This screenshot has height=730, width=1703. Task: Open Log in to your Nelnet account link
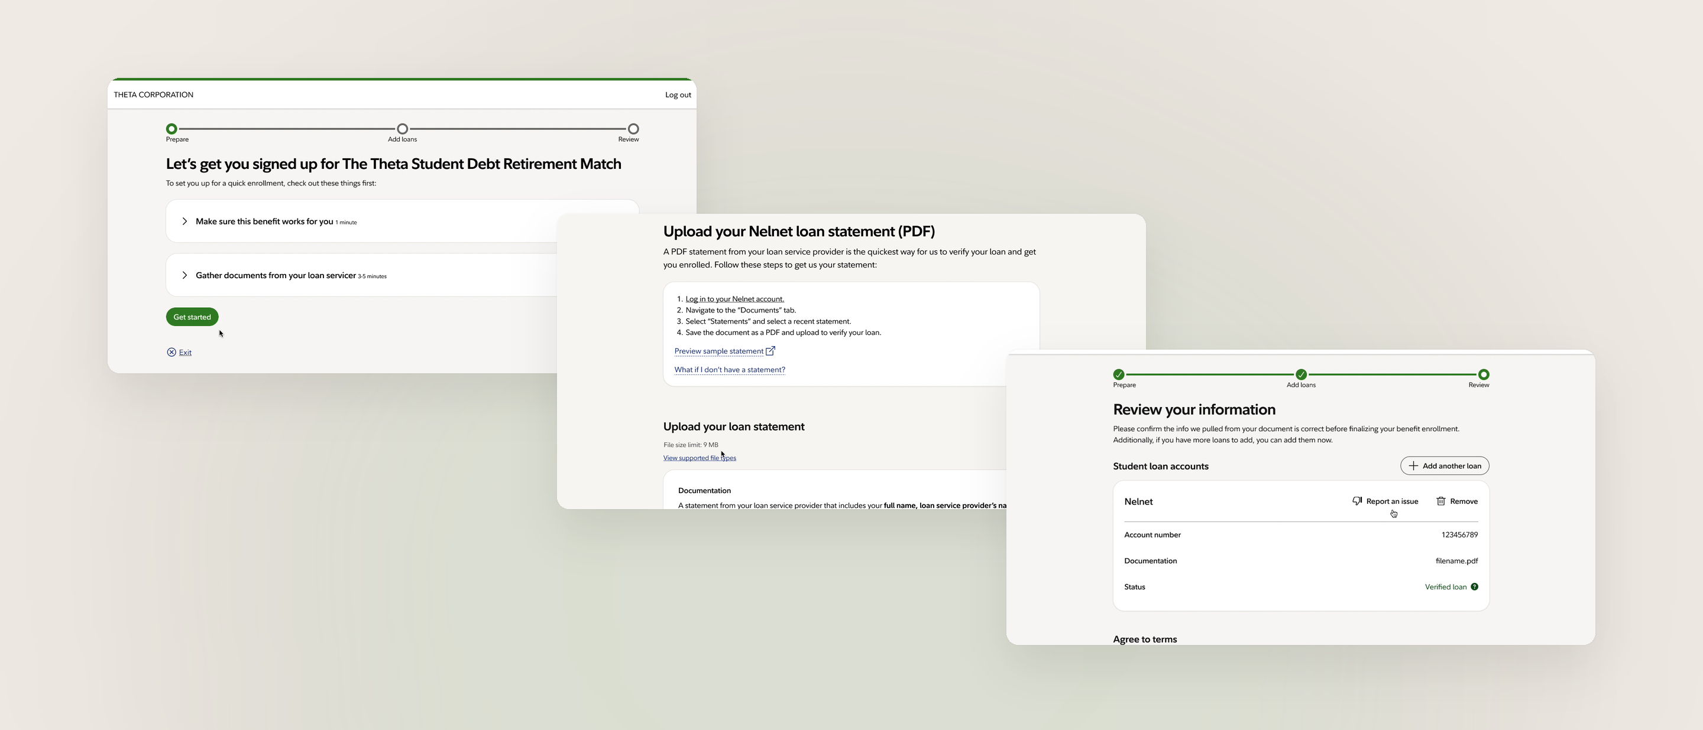point(734,299)
